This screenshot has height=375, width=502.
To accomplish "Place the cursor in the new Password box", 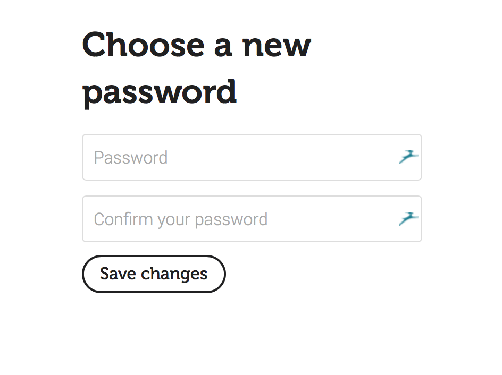I will point(239,157).
